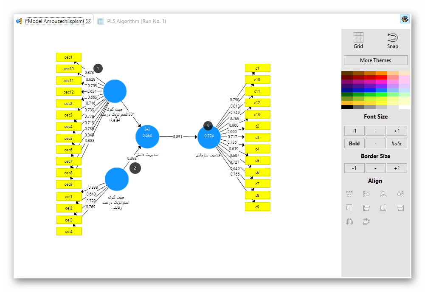Distribute elements with equal vertical spacing
425x292 pixels.
tap(366, 222)
